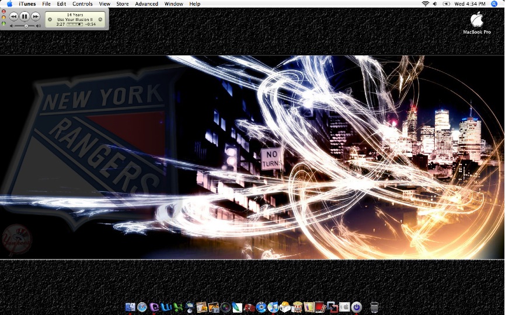Viewport: 505px width, 315px height.
Task: Open the Help menu
Action: click(x=194, y=4)
